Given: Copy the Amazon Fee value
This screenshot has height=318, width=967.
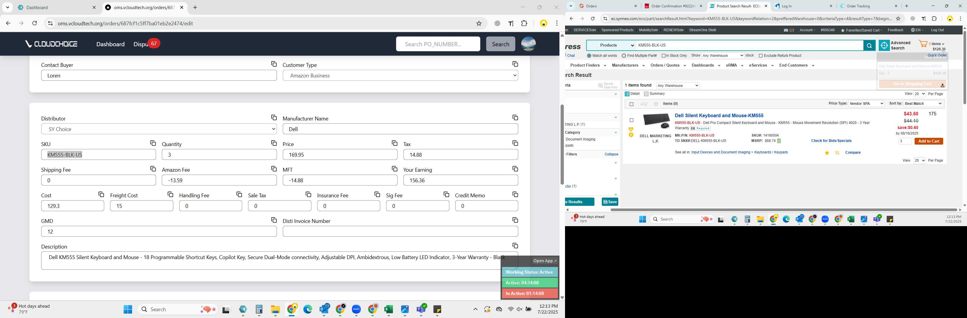Looking at the screenshot, I should tap(274, 169).
